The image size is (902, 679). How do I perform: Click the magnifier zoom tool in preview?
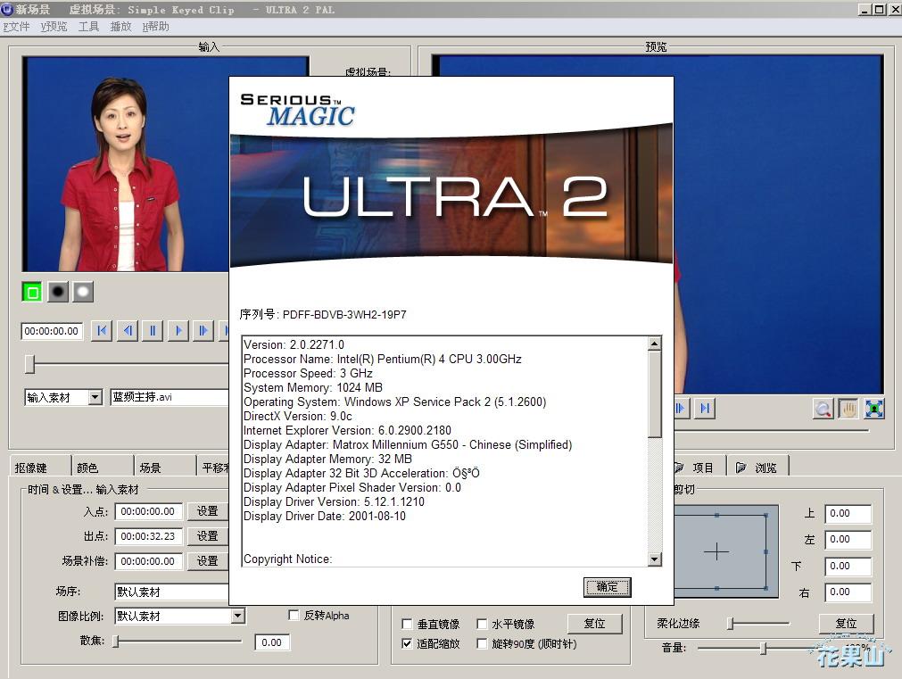point(823,409)
